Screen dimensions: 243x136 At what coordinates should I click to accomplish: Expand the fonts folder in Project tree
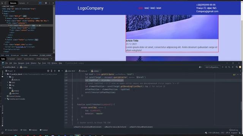[8, 82]
